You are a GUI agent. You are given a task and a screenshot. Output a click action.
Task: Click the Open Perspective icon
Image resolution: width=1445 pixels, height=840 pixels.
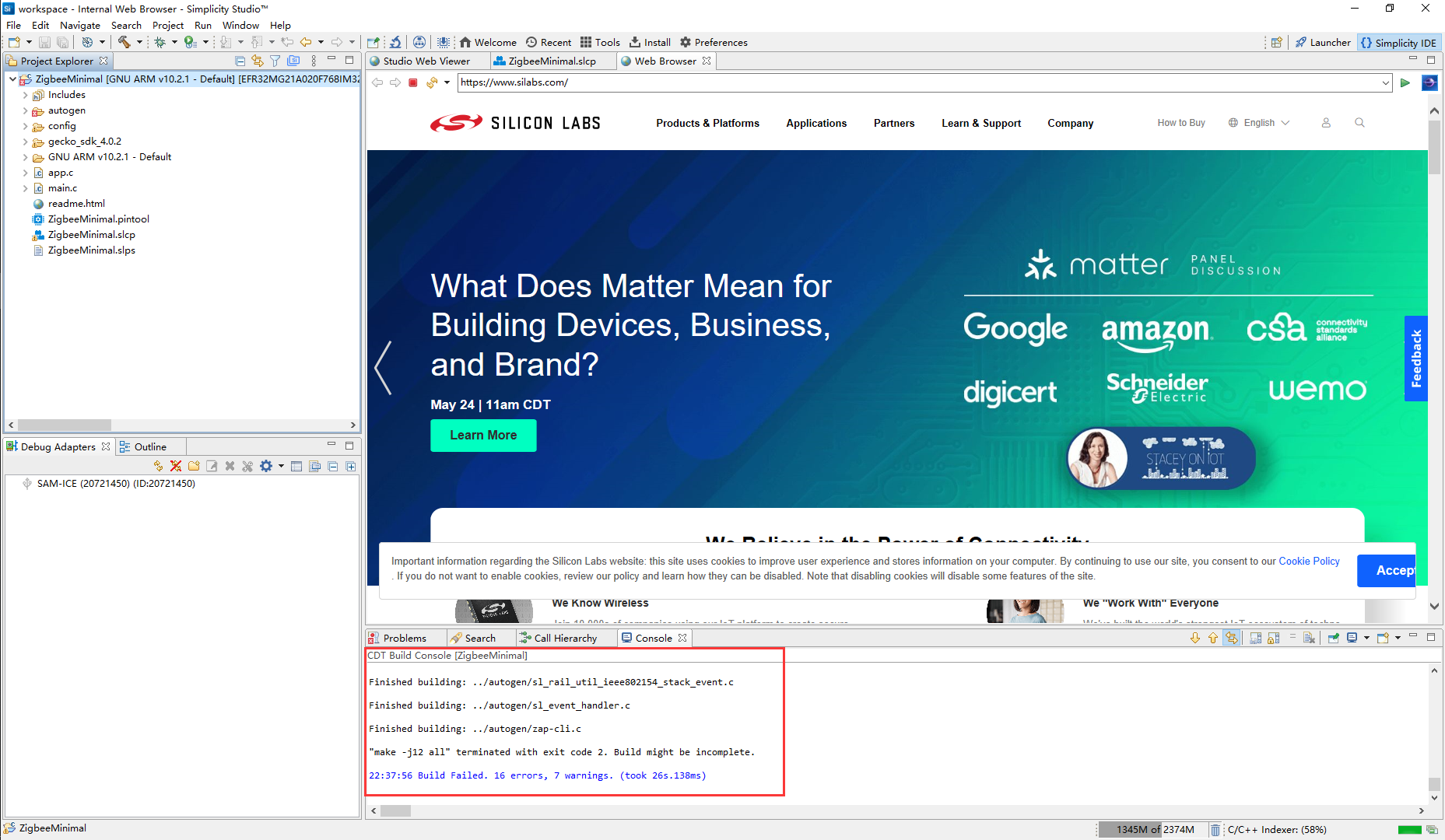1277,42
